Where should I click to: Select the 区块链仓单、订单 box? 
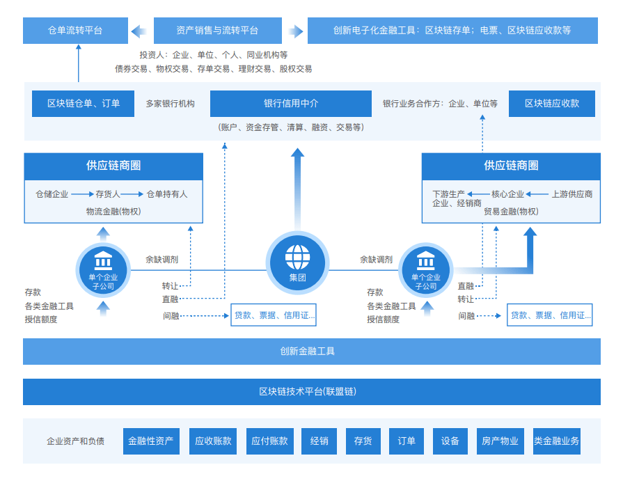[84, 103]
